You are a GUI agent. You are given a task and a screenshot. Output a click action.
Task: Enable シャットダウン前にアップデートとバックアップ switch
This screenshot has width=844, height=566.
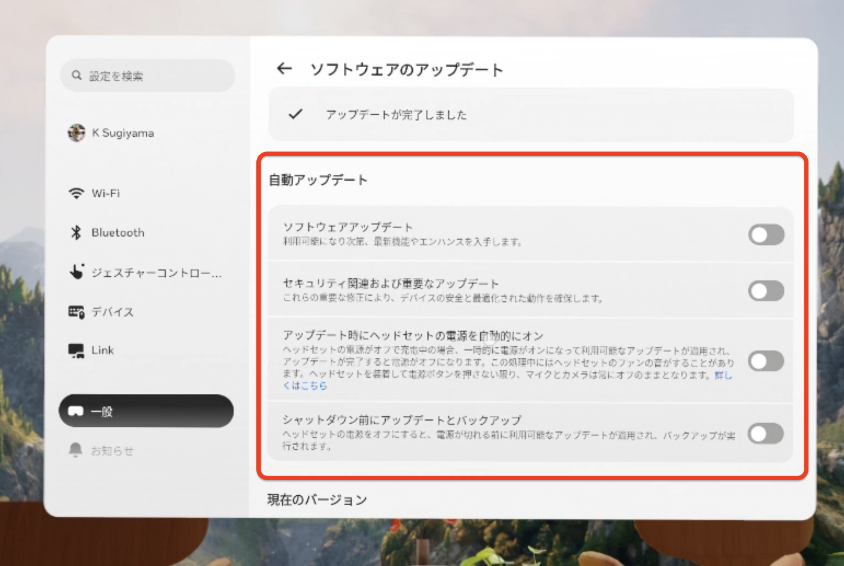pyautogui.click(x=766, y=434)
